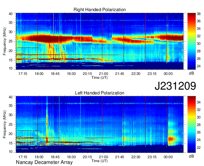Click the 20:15 tick label under bottom plot
This screenshot has width=204, height=166.
pyautogui.click(x=87, y=157)
